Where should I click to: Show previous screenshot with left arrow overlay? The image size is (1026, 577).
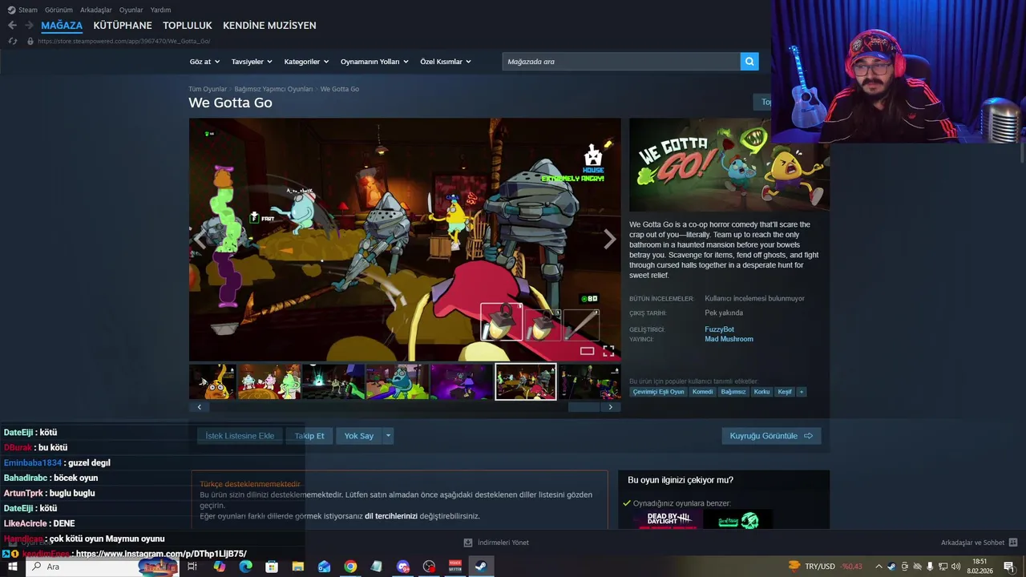pos(200,239)
